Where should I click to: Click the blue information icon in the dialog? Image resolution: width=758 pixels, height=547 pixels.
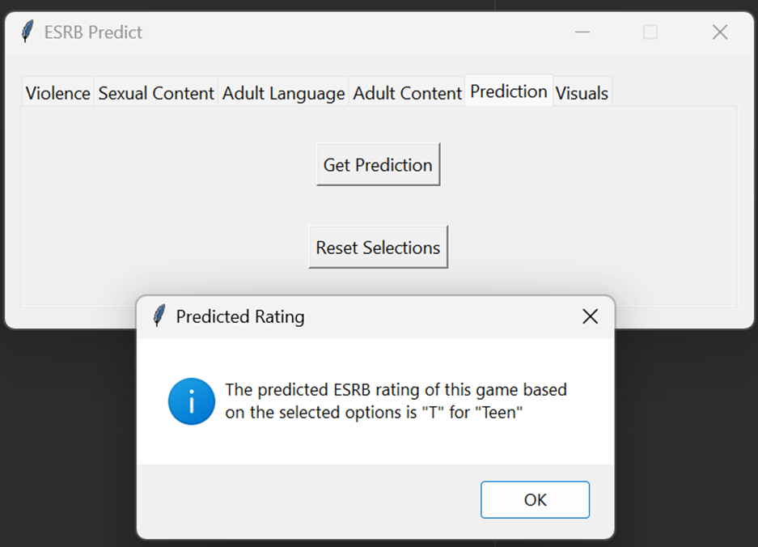191,401
